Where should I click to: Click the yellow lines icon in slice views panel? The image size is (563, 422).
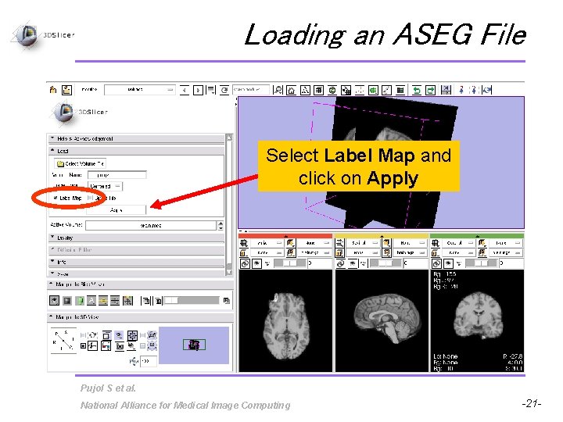pyautogui.click(x=103, y=300)
